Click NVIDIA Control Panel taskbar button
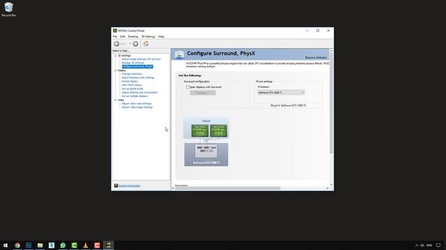446x250 pixels. [109, 245]
